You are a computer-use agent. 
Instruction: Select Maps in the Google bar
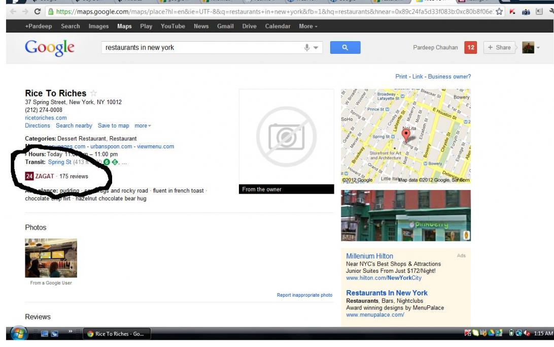[x=124, y=26]
